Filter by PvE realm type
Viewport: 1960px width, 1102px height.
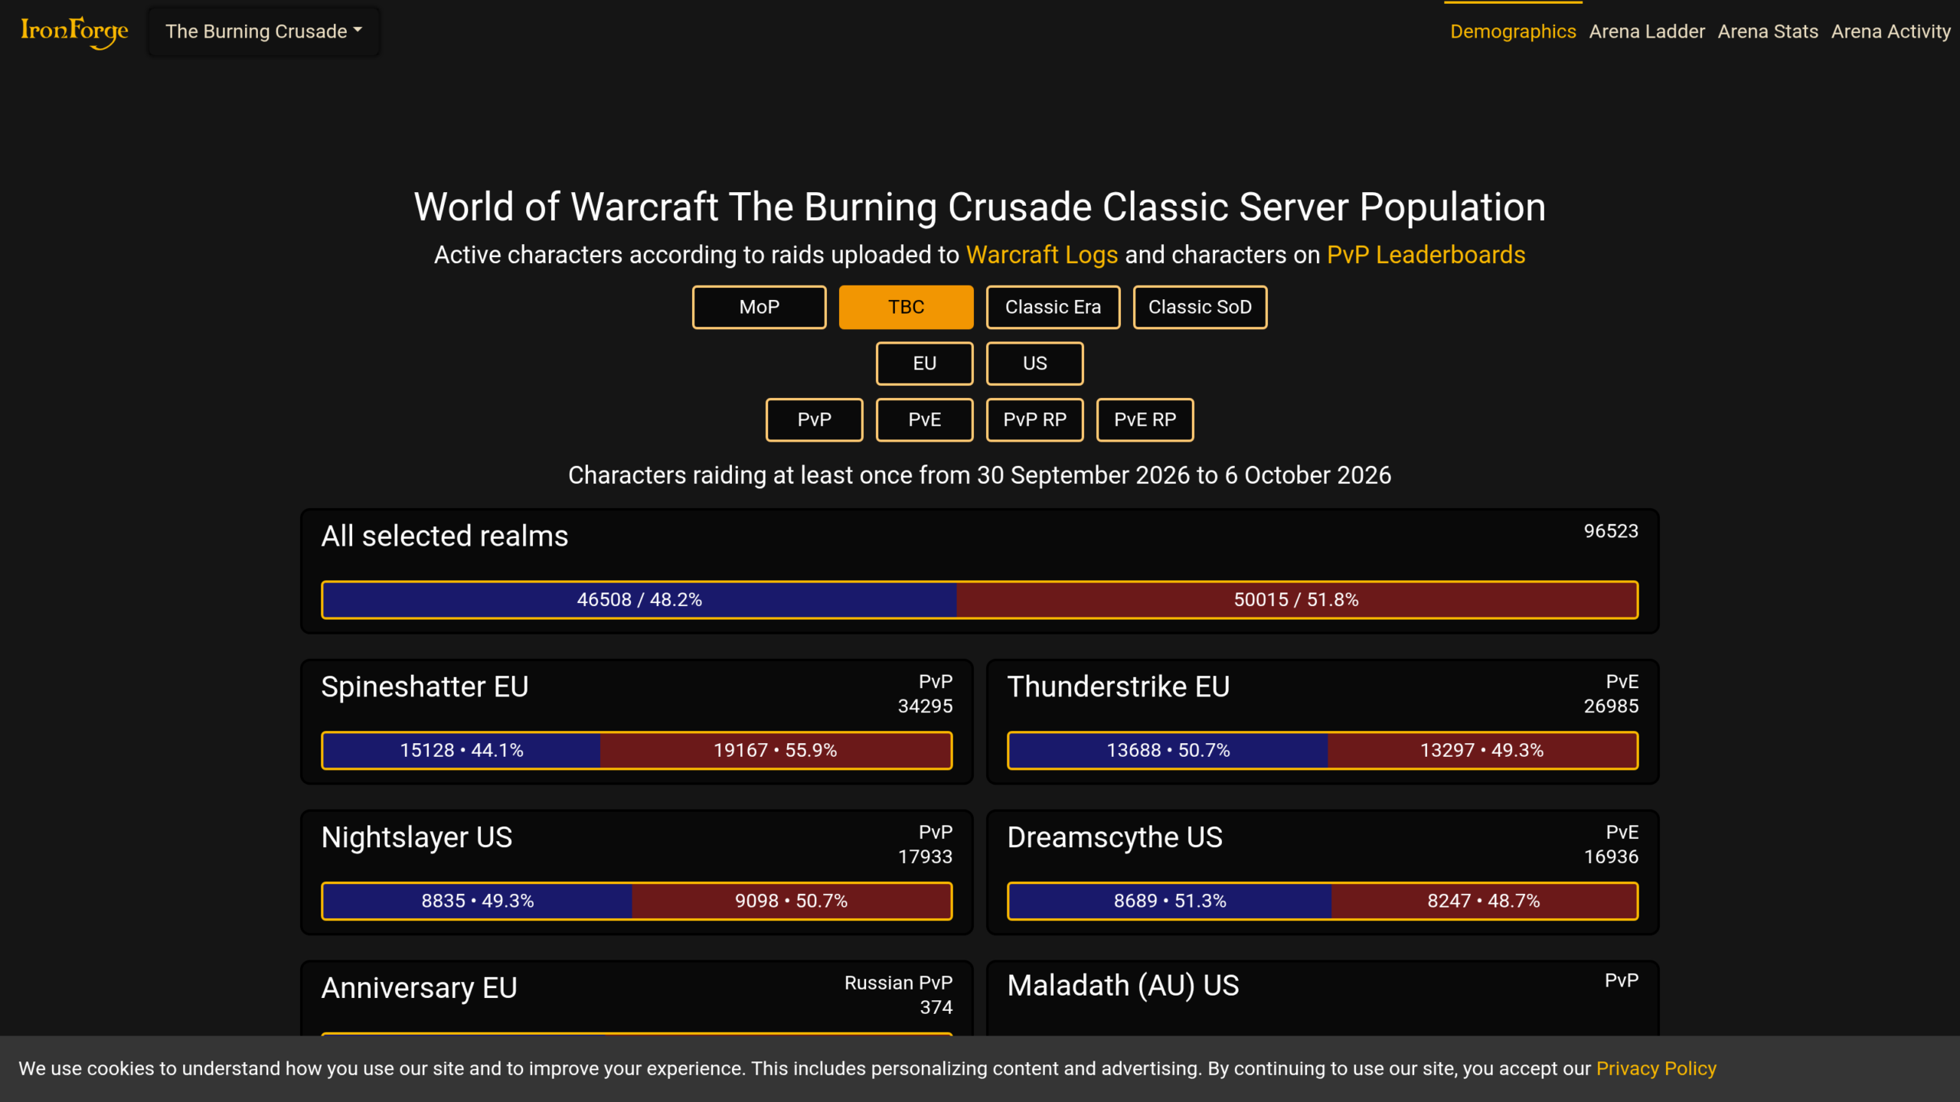coord(924,419)
